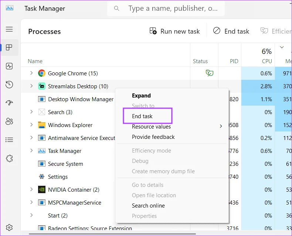Open the hamburger navigation menu

pyautogui.click(x=9, y=29)
